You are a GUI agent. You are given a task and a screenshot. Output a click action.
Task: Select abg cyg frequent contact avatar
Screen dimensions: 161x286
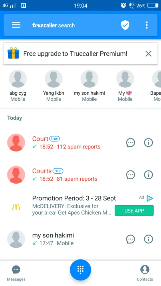click(18, 79)
